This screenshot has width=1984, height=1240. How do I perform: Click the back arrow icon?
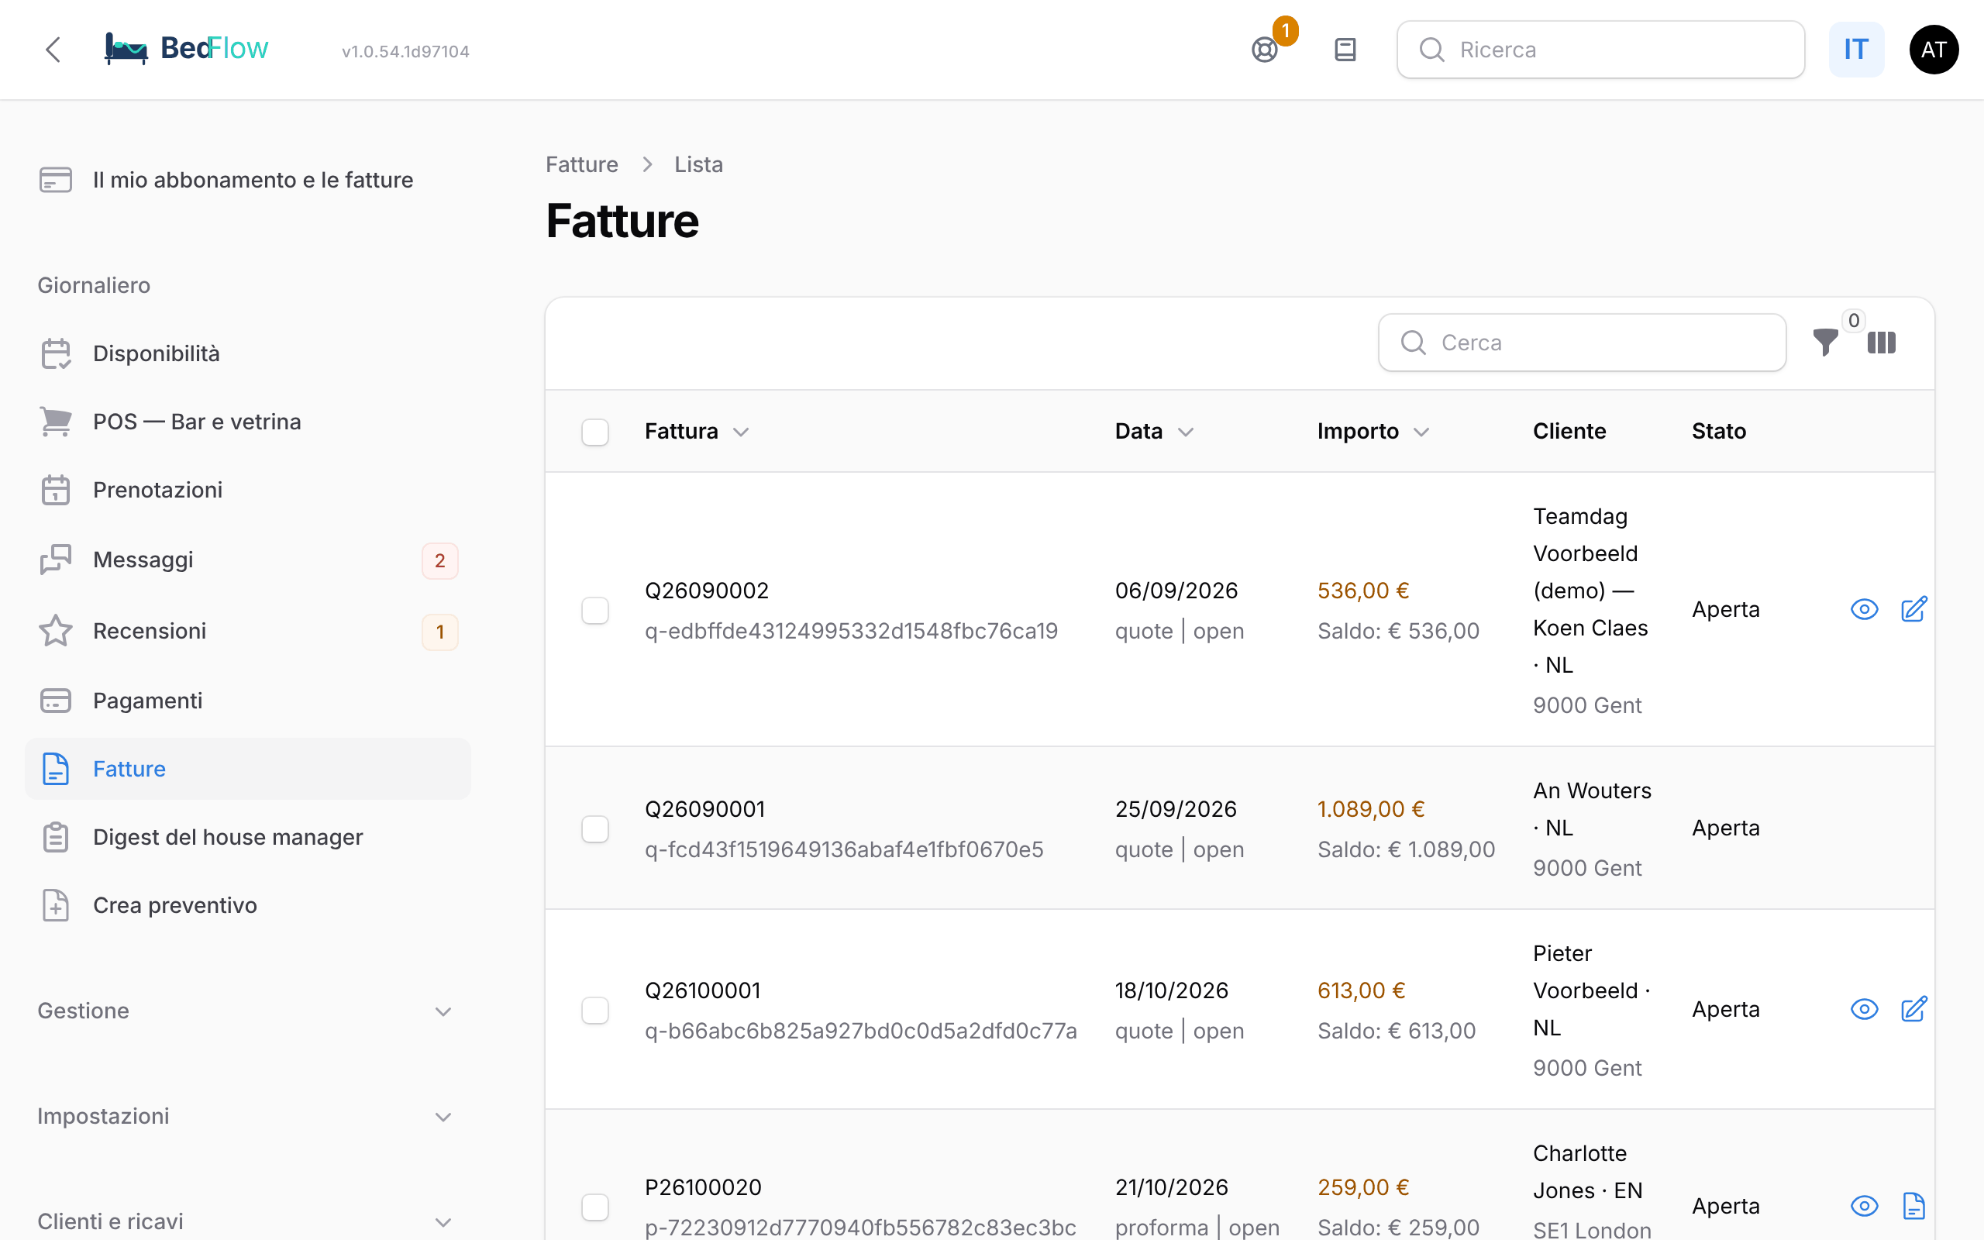point(53,49)
